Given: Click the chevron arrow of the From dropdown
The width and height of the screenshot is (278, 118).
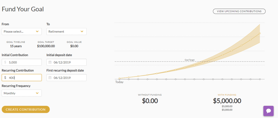Looking at the screenshot, I should 37,31.
